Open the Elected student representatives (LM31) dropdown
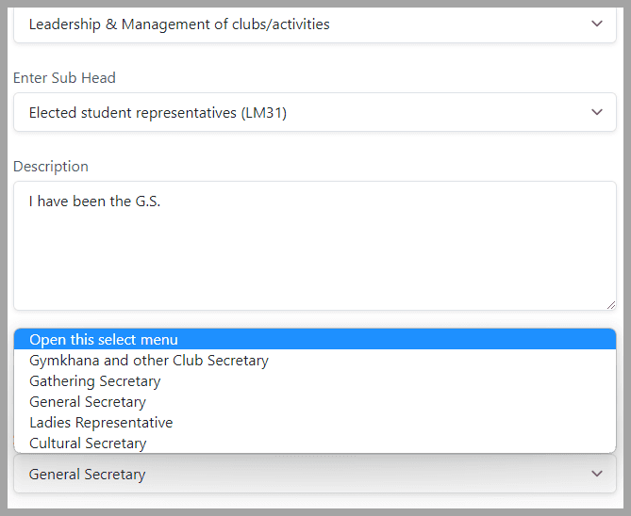631x516 pixels. tap(315, 112)
